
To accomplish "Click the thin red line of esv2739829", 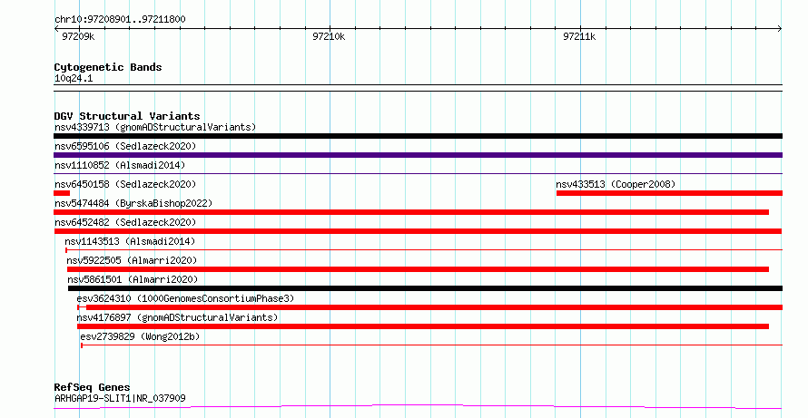I will click(x=432, y=345).
